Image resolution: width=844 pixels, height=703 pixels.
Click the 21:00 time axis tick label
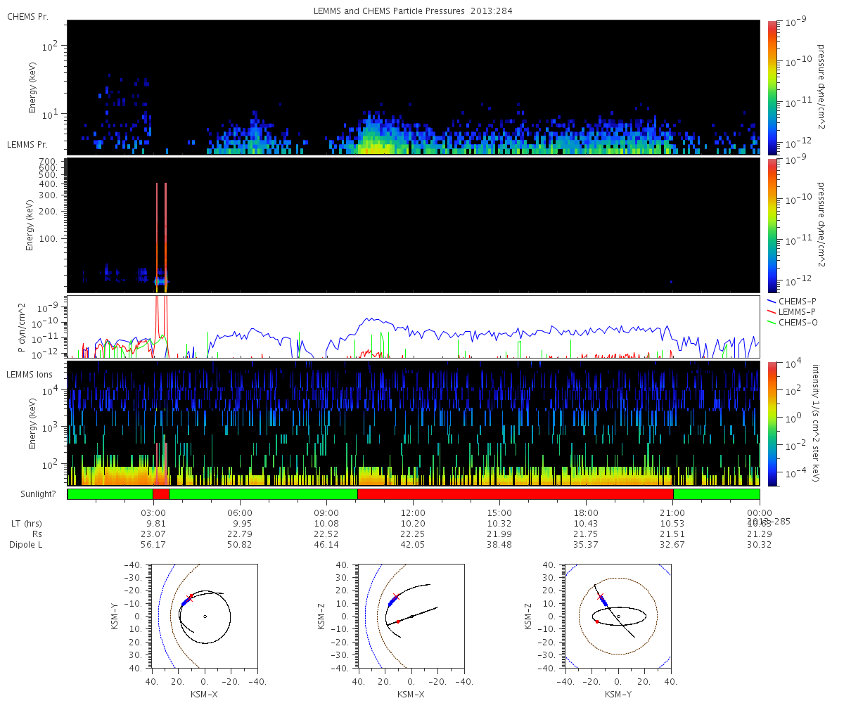click(x=673, y=513)
